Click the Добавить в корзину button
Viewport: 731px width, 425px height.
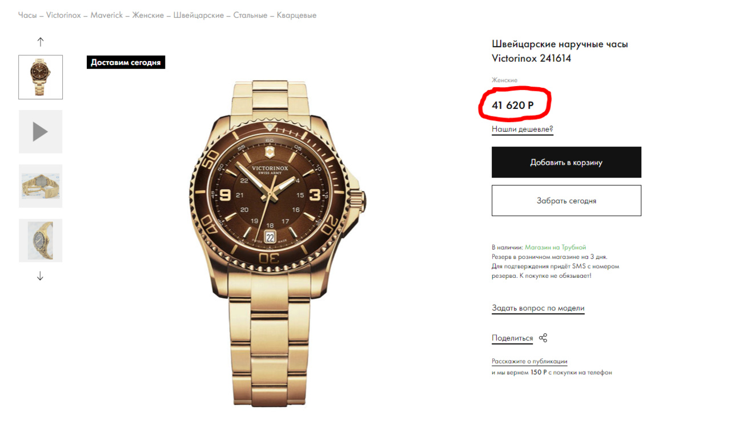pos(566,163)
